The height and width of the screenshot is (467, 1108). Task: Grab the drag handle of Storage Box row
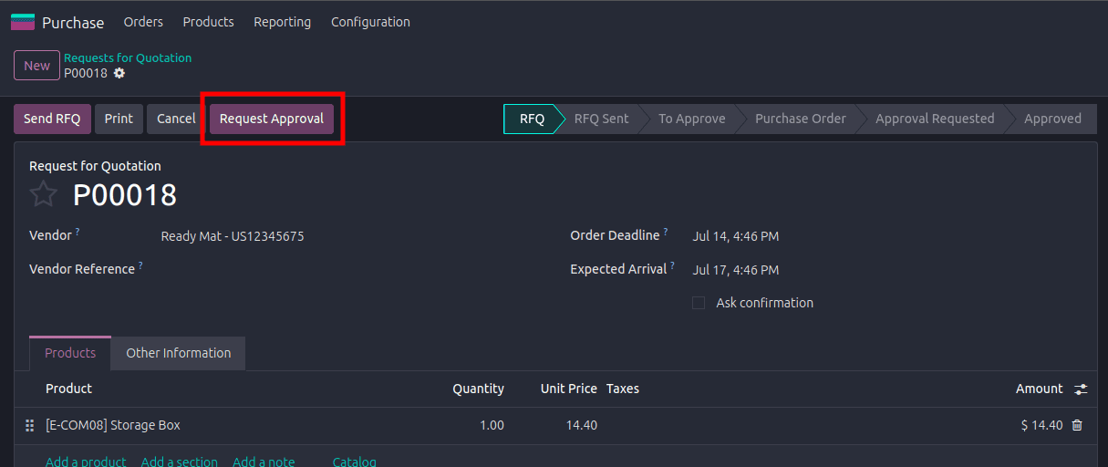pos(29,426)
